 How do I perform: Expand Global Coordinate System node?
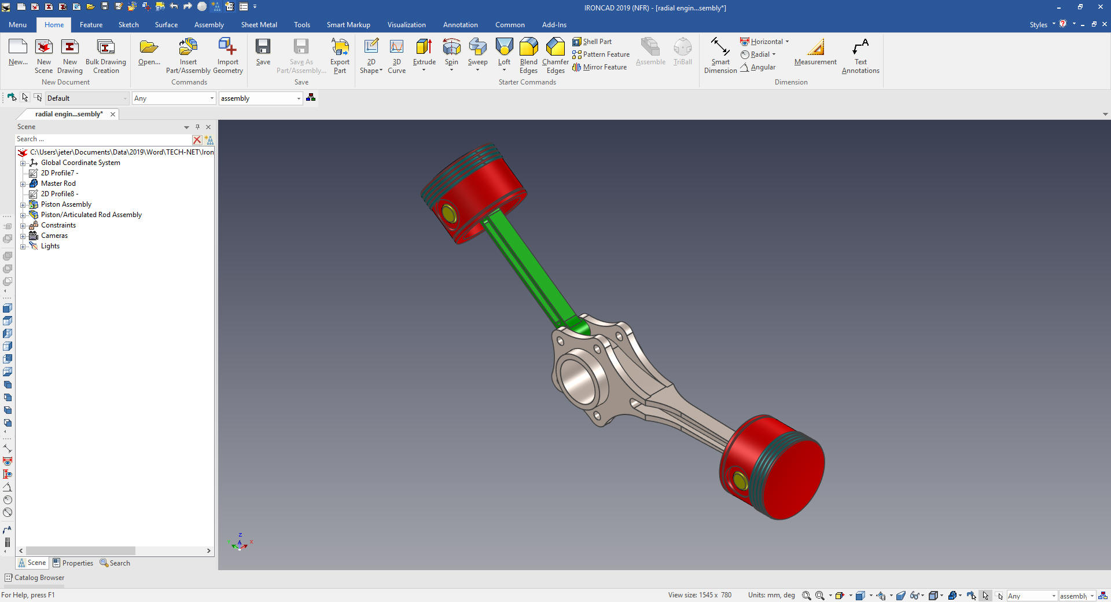(23, 163)
